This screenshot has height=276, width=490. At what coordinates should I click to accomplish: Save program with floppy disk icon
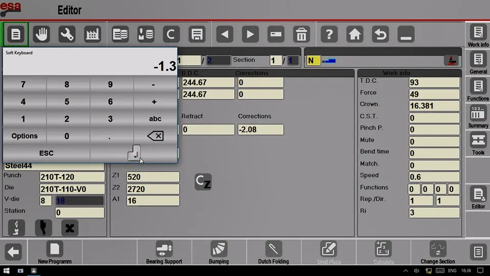(197, 34)
